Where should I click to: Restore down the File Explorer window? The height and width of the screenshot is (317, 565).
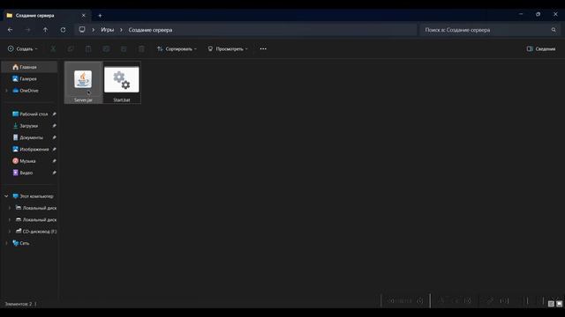pos(538,14)
